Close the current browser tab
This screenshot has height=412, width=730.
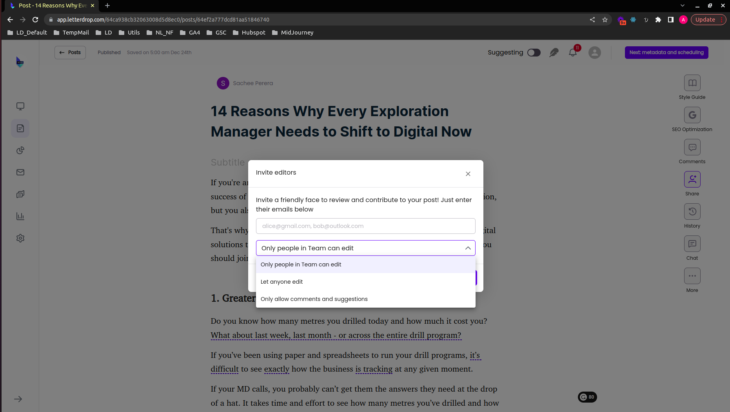93,5
